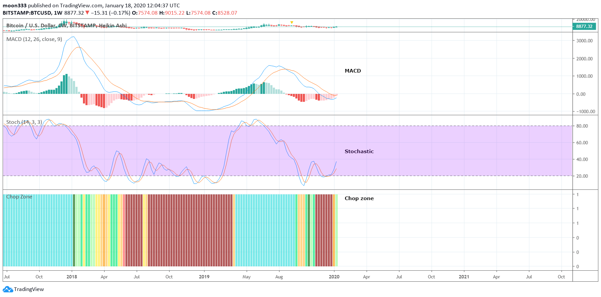This screenshot has width=601, height=297.
Task: Click the 'Stoch (14, 3, 3)' indicator legend
Action: coord(24,122)
